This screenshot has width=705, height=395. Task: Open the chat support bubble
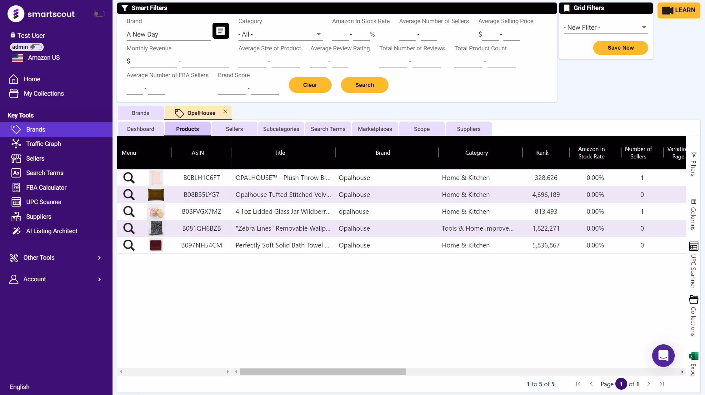pos(663,356)
